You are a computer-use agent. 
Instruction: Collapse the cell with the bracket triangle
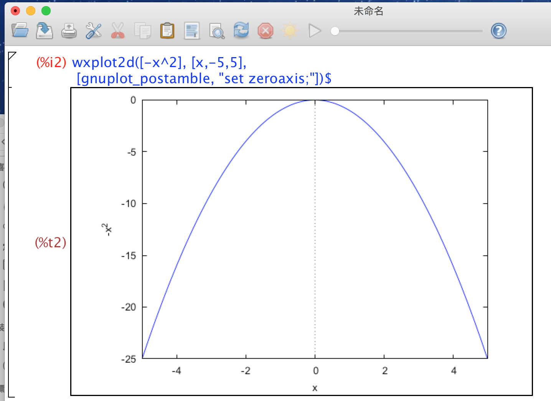point(12,56)
